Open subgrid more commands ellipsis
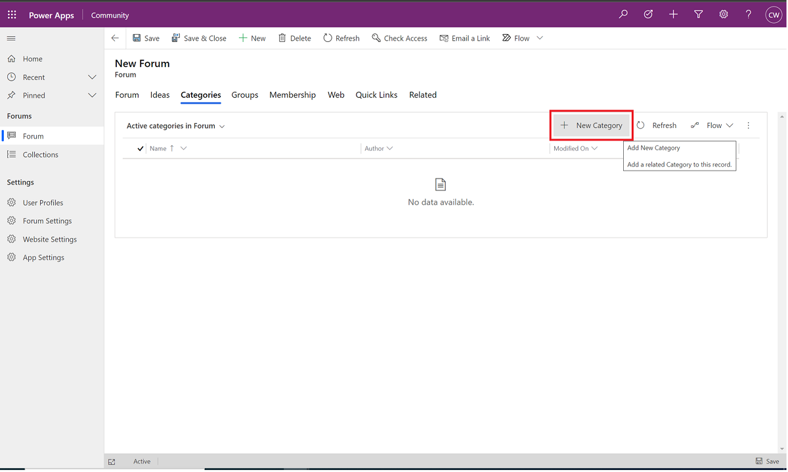The image size is (788, 472). click(748, 125)
